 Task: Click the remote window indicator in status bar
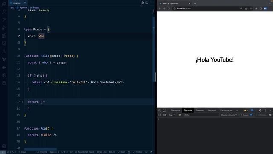pyautogui.click(x=3, y=152)
